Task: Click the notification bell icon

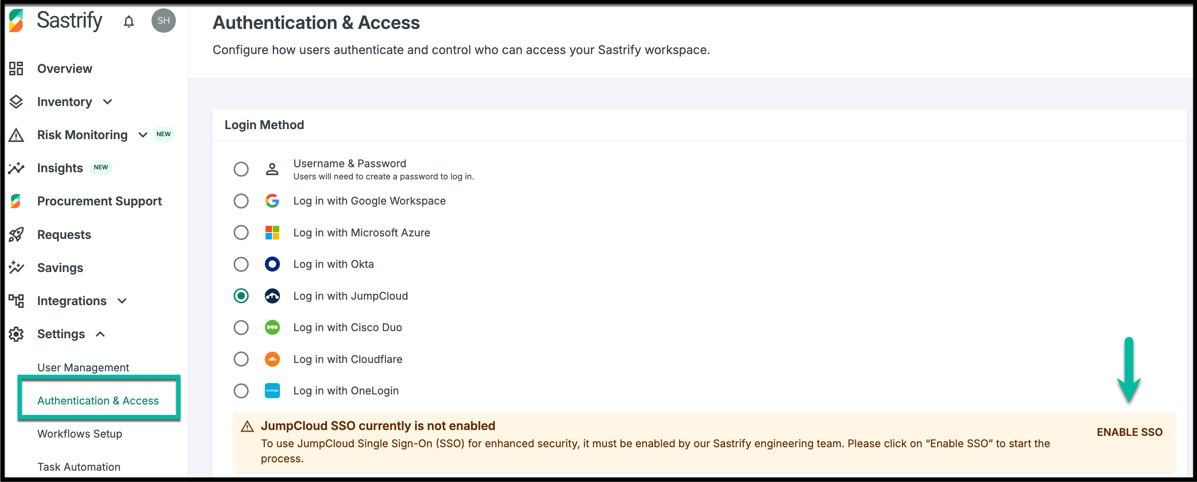Action: click(x=129, y=21)
